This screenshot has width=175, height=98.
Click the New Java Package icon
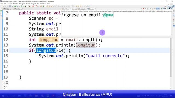41,6
